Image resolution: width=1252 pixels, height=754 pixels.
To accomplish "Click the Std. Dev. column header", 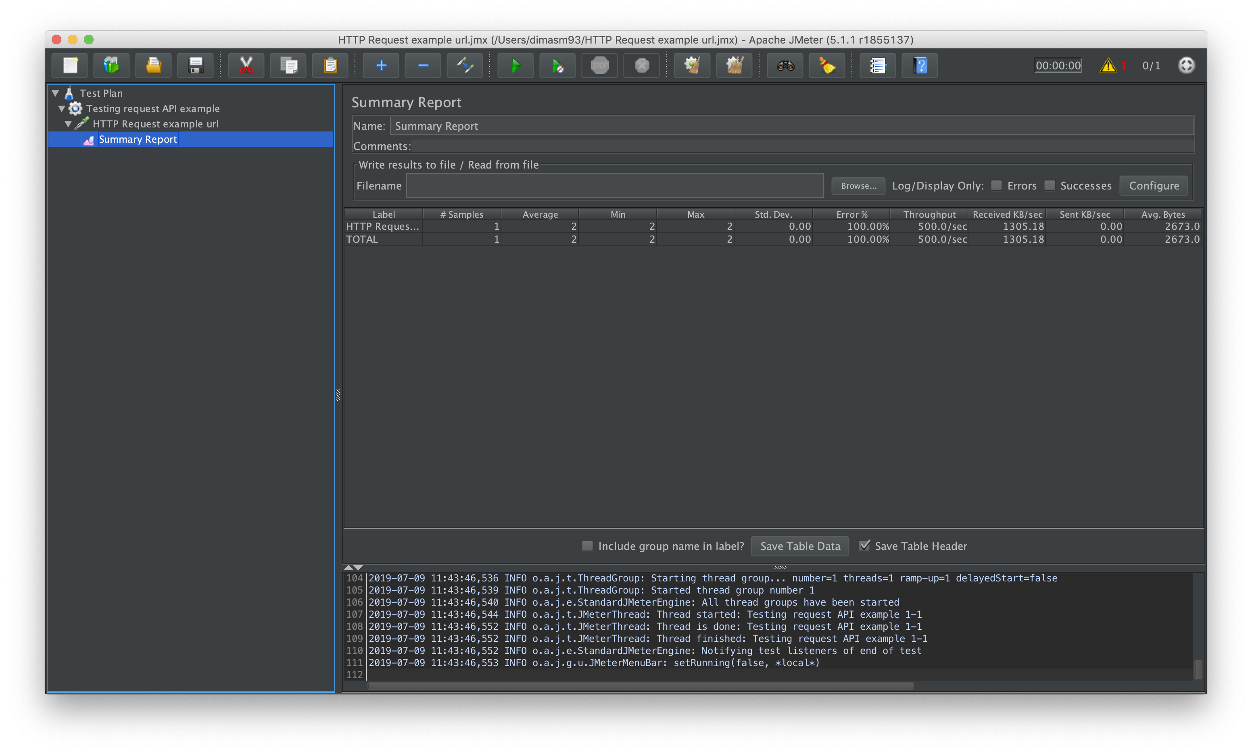I will (x=773, y=215).
